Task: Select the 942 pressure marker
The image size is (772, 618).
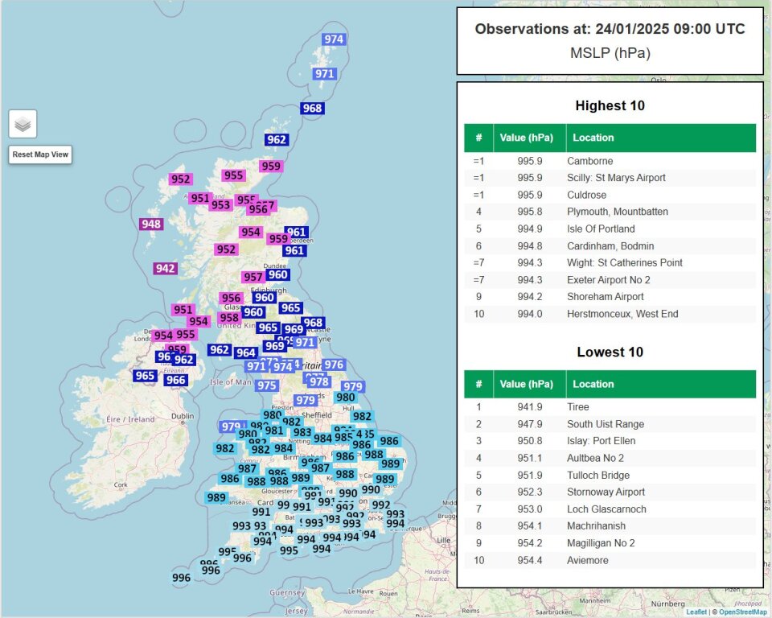Action: [166, 268]
